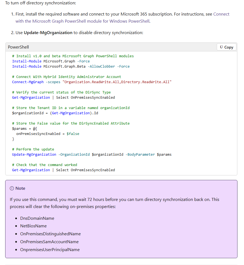Click the '$params = @{' line

click(x=25, y=129)
